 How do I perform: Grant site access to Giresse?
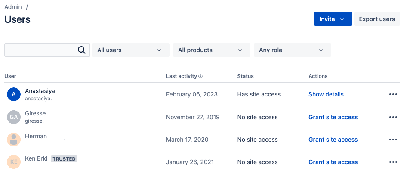coord(333,117)
